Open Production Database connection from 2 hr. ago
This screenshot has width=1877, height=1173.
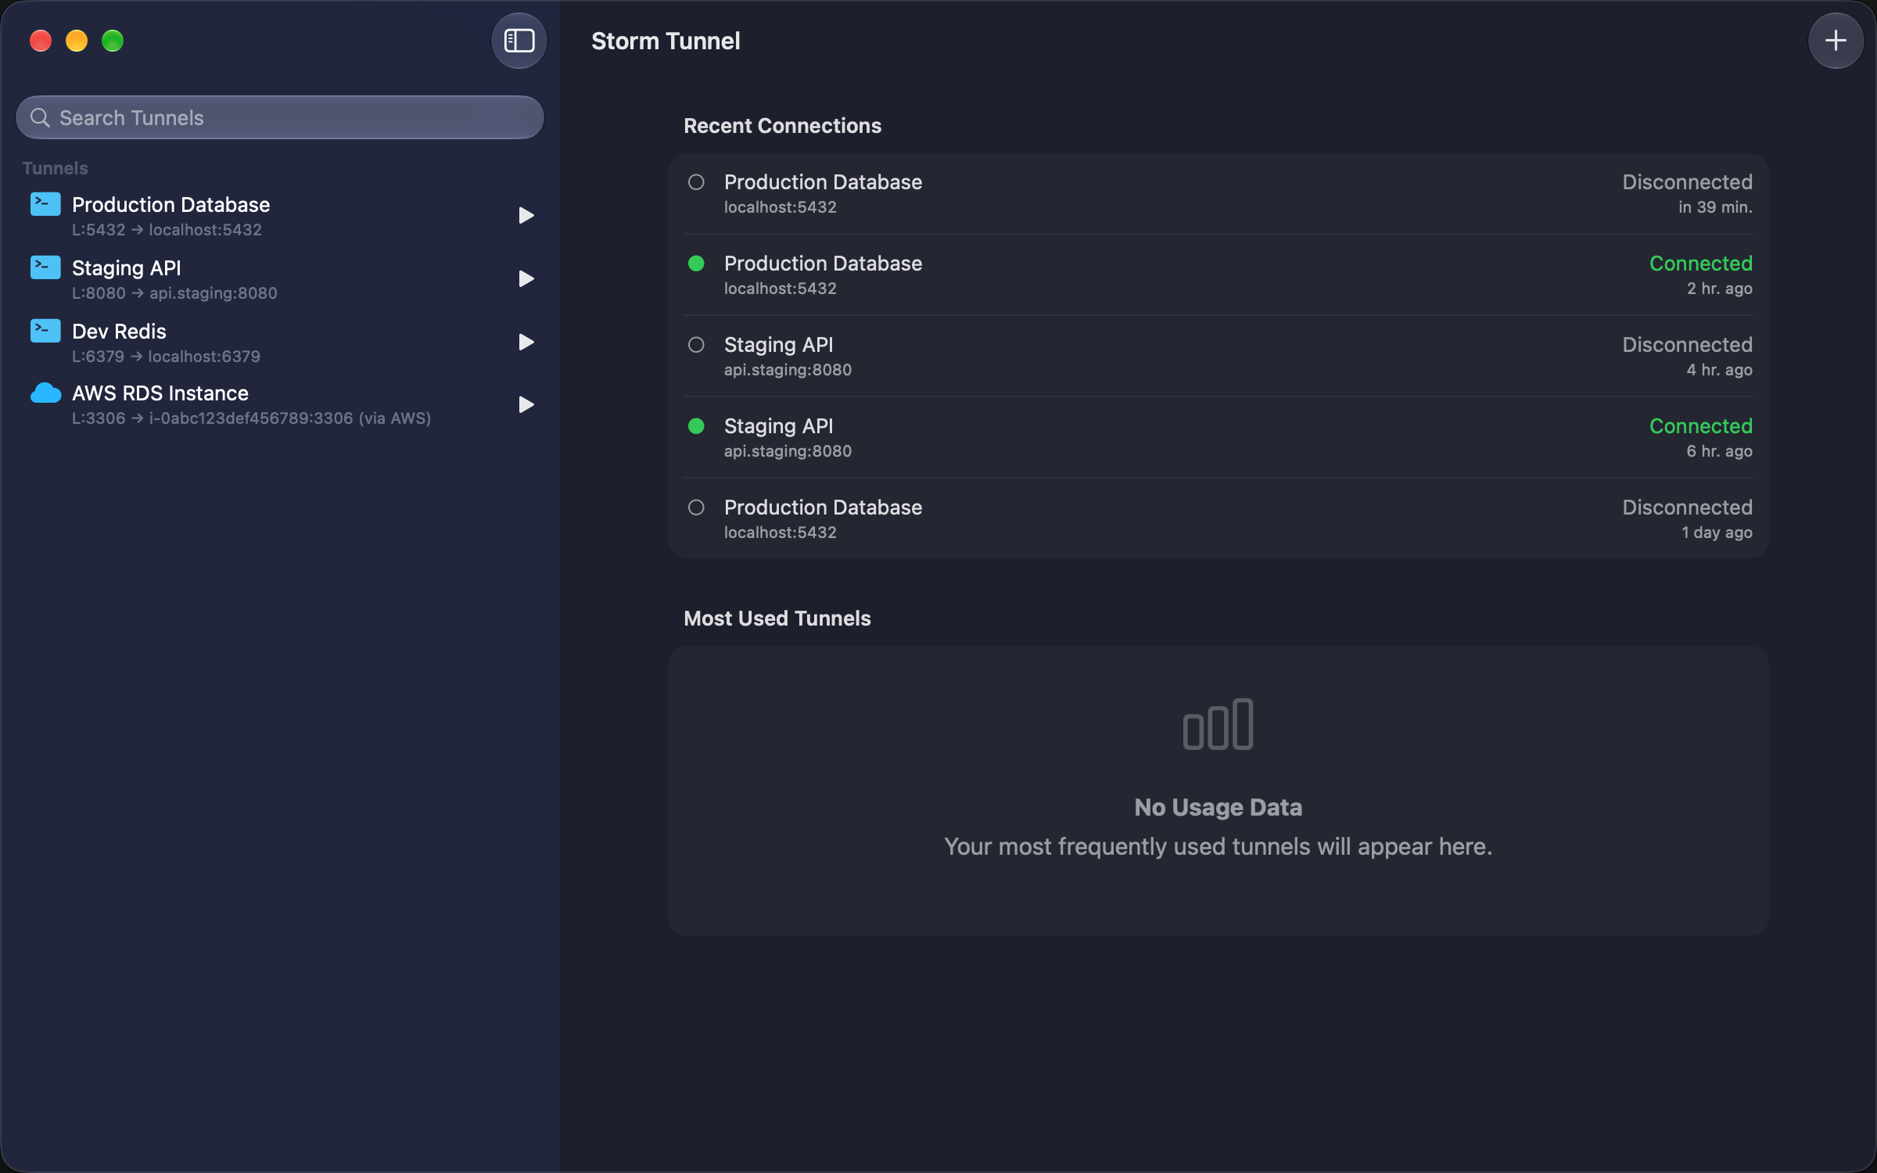tap(1218, 275)
